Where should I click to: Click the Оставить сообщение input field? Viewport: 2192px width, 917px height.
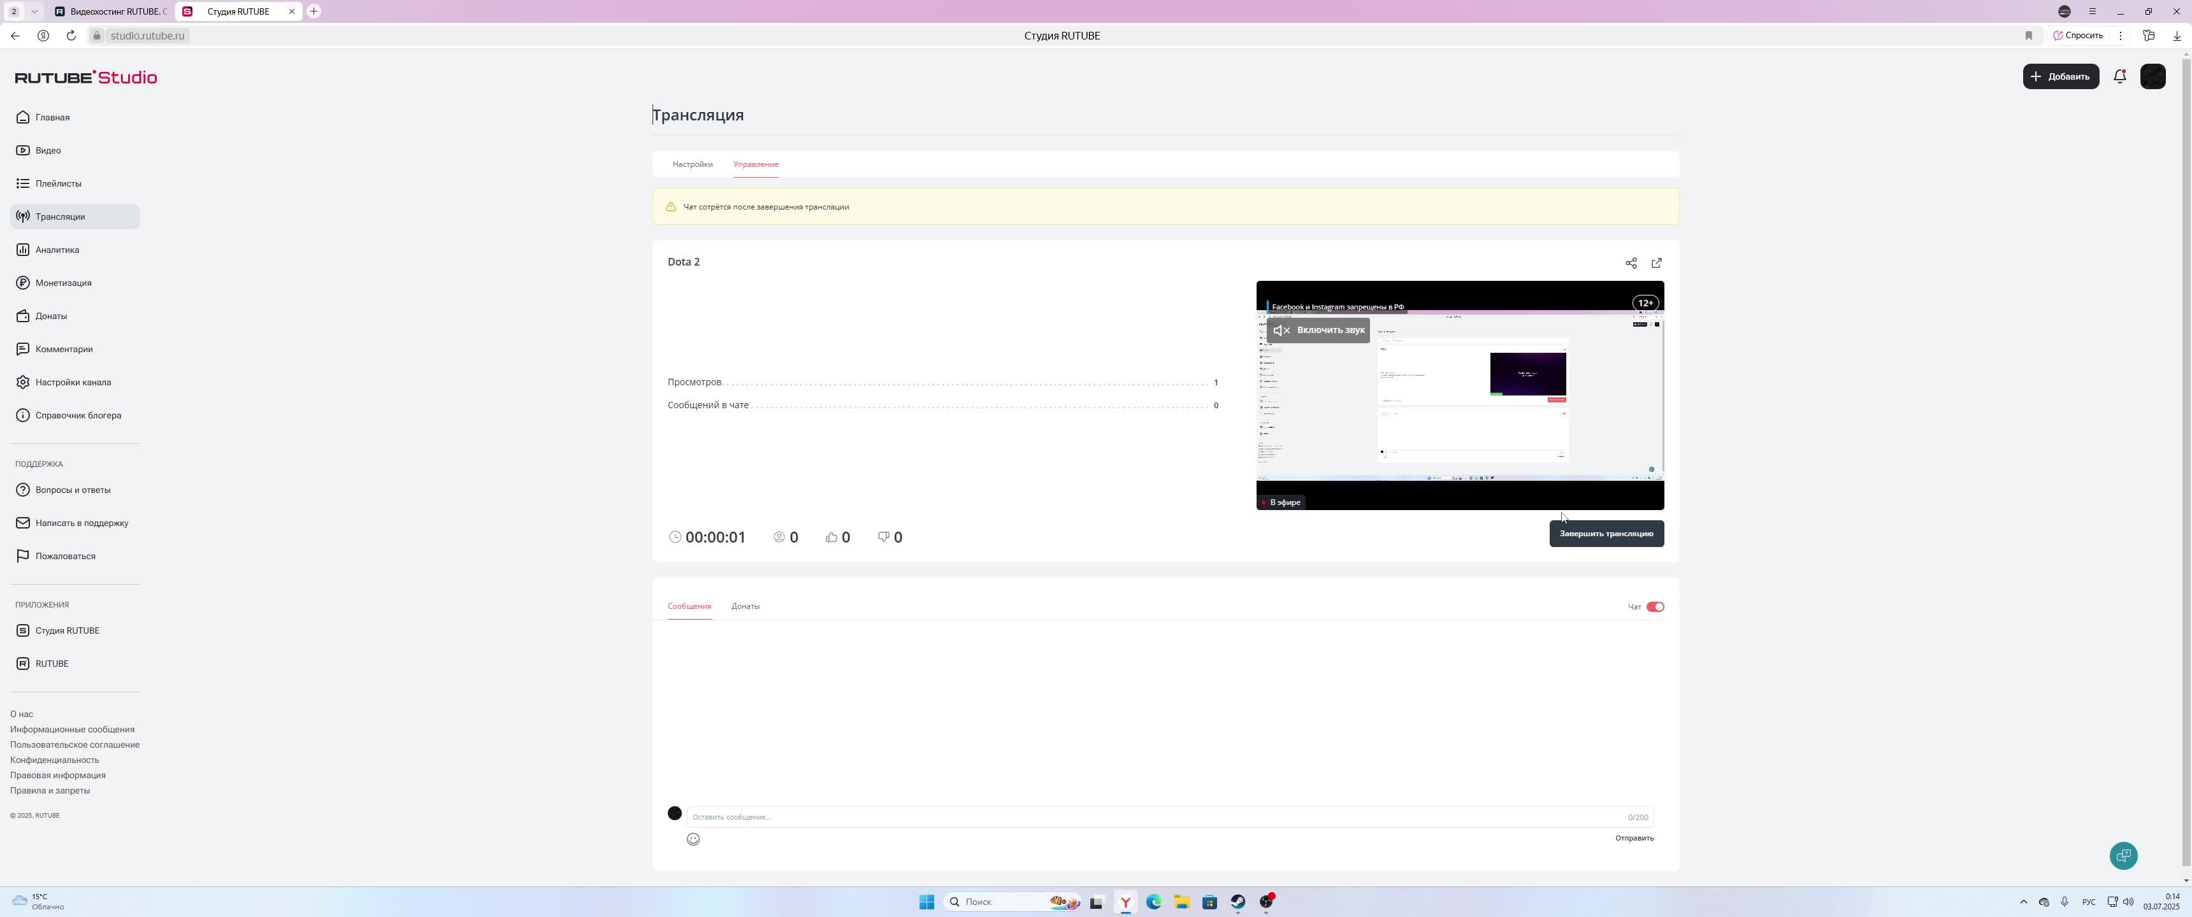[x=1170, y=818]
